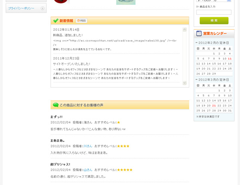Viewport: 240px width, 185px height.
Task: Click review text 名前の通り、超デリシャスで満足しました。
Action: (78, 177)
